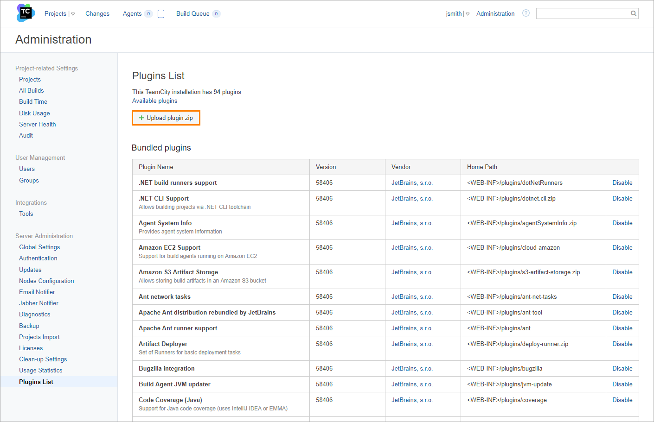
Task: Disable the Amazon EC2 Support plugin
Action: (x=622, y=247)
